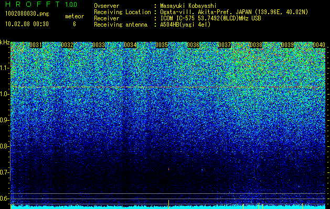Viewport: 330px width, 209px height.
Task: Click the 0037 time label
Action: (x=225, y=45)
